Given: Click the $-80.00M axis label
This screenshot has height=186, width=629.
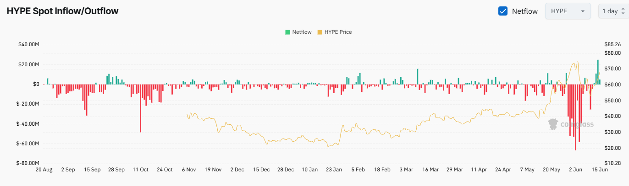Looking at the screenshot, I should (27, 163).
